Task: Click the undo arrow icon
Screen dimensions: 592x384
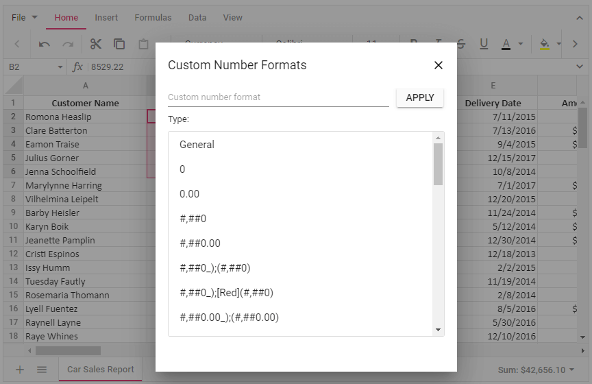Action: tap(45, 44)
